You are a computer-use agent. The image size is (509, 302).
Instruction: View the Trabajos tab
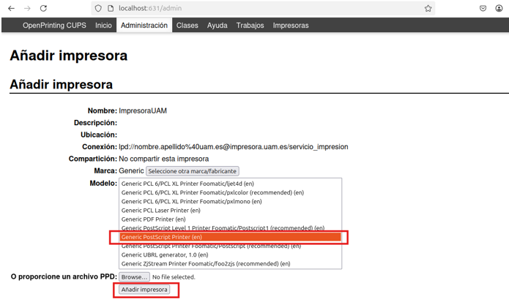250,26
